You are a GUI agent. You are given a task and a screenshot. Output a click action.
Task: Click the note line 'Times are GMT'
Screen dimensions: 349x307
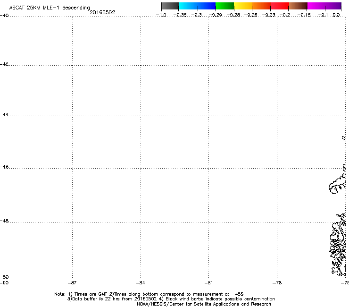[x=91, y=294]
